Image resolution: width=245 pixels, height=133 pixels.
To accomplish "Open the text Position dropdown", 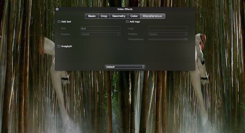I will pyautogui.click(x=100, y=34).
